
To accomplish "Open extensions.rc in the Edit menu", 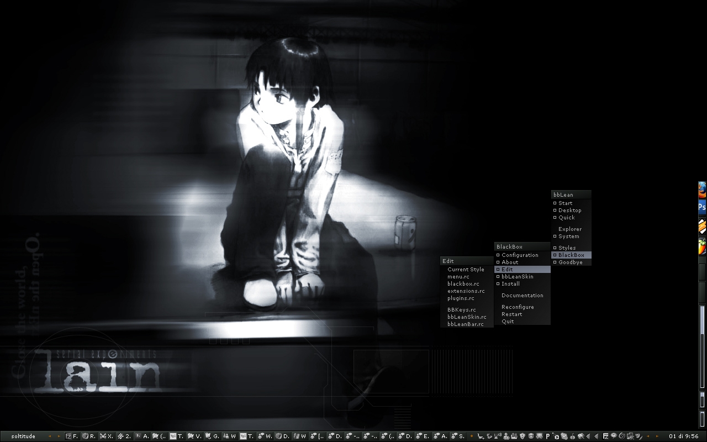I will pyautogui.click(x=467, y=291).
